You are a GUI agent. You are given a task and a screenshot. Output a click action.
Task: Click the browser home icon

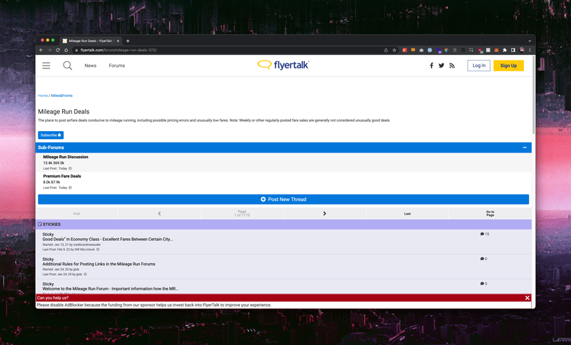[x=66, y=50]
